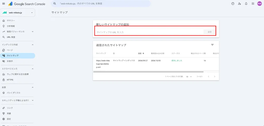Image resolution: width=264 pixels, height=126 pixels.
Task: Open ウェブに関する主な指標 report
Action: [x=17, y=74]
